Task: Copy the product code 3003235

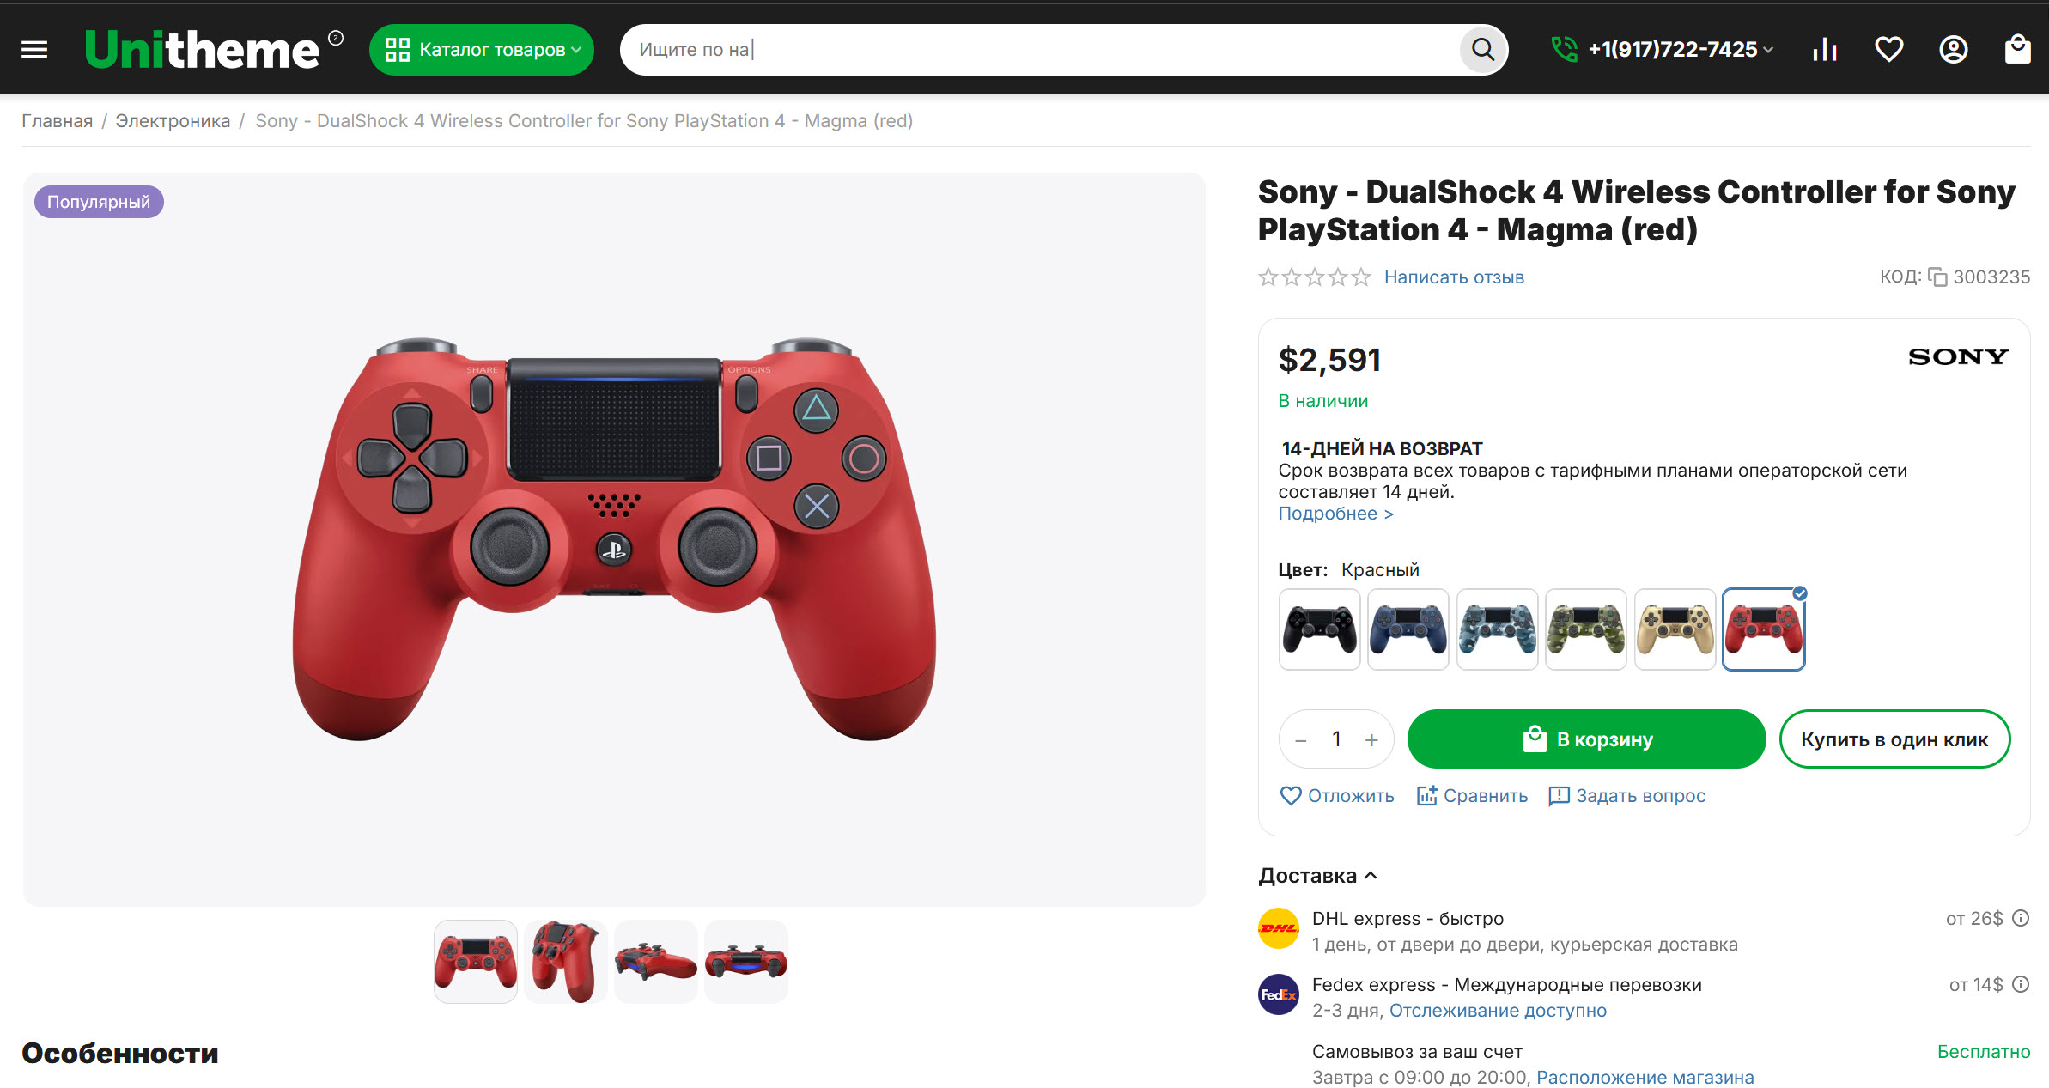Action: (1937, 277)
